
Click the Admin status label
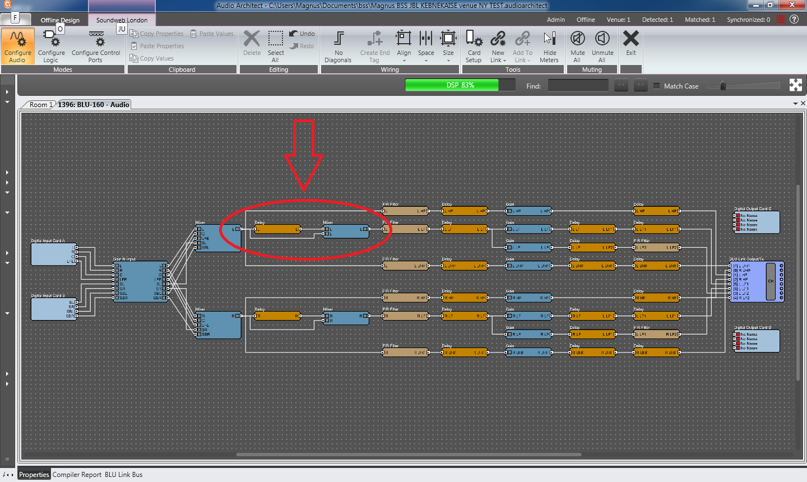tap(555, 20)
